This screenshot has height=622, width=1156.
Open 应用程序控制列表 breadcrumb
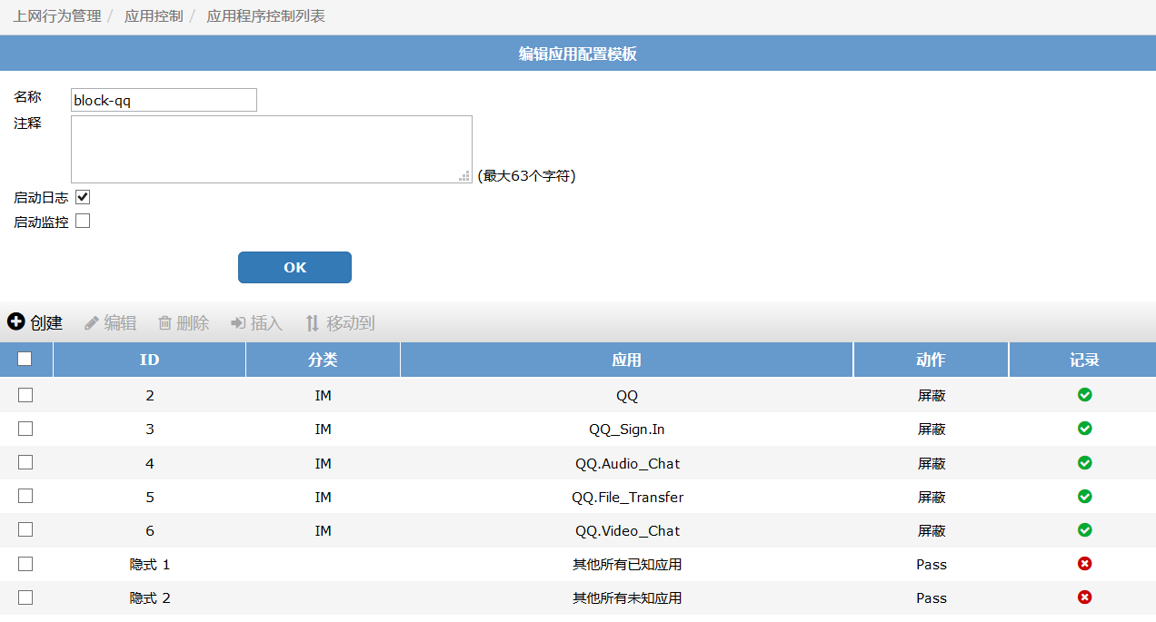[x=266, y=16]
